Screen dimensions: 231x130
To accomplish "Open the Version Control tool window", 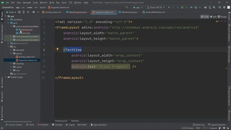I will (x=14, y=125).
